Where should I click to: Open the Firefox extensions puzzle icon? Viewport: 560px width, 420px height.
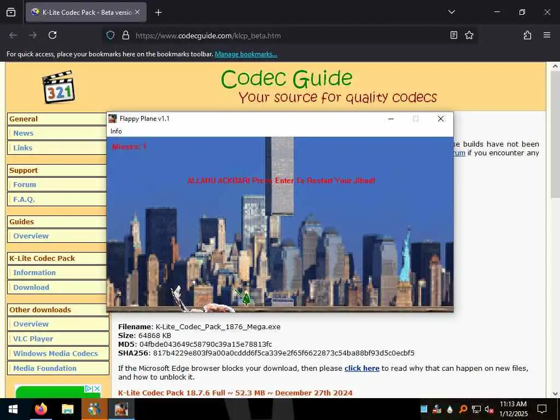pyautogui.click(x=527, y=35)
